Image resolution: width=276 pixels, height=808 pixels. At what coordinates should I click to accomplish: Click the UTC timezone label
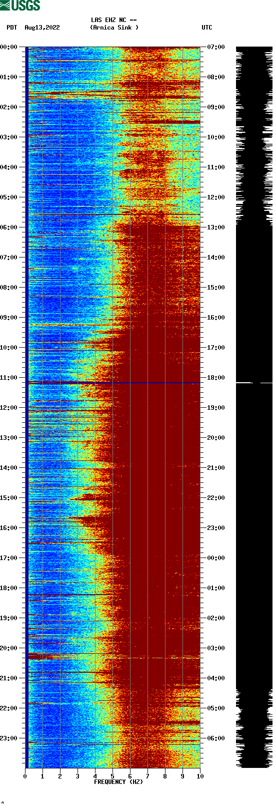point(207,28)
